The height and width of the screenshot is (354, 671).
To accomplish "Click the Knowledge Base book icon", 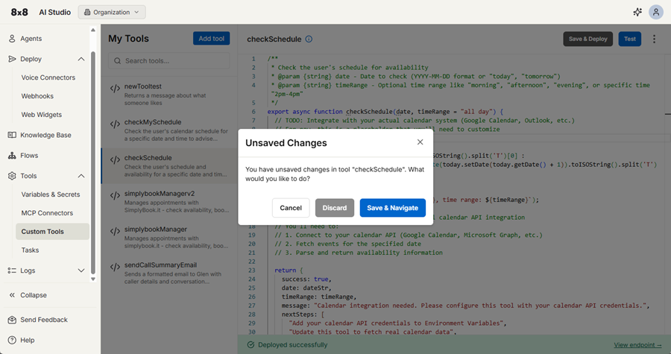I will [x=12, y=135].
